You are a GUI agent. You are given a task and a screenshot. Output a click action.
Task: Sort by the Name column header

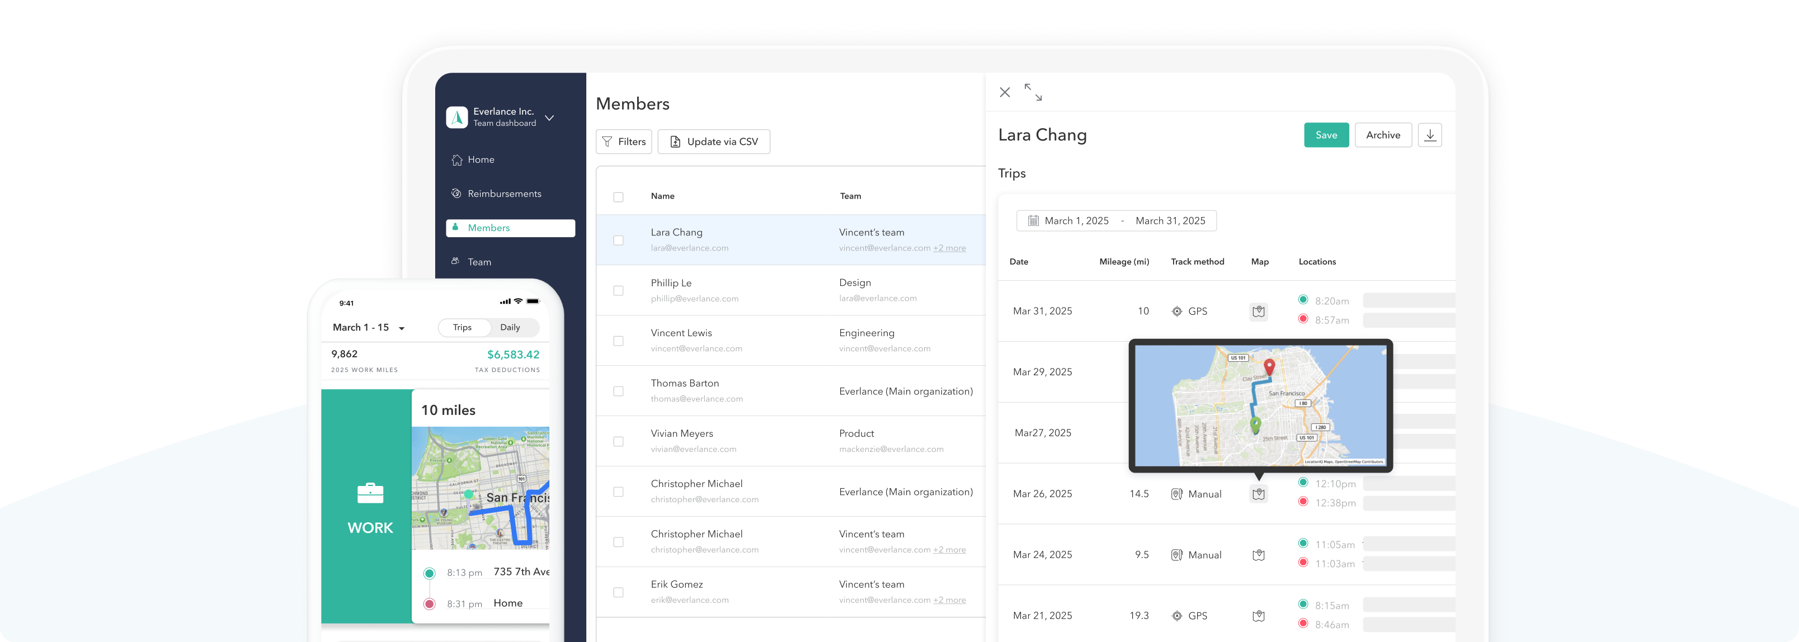click(x=662, y=196)
